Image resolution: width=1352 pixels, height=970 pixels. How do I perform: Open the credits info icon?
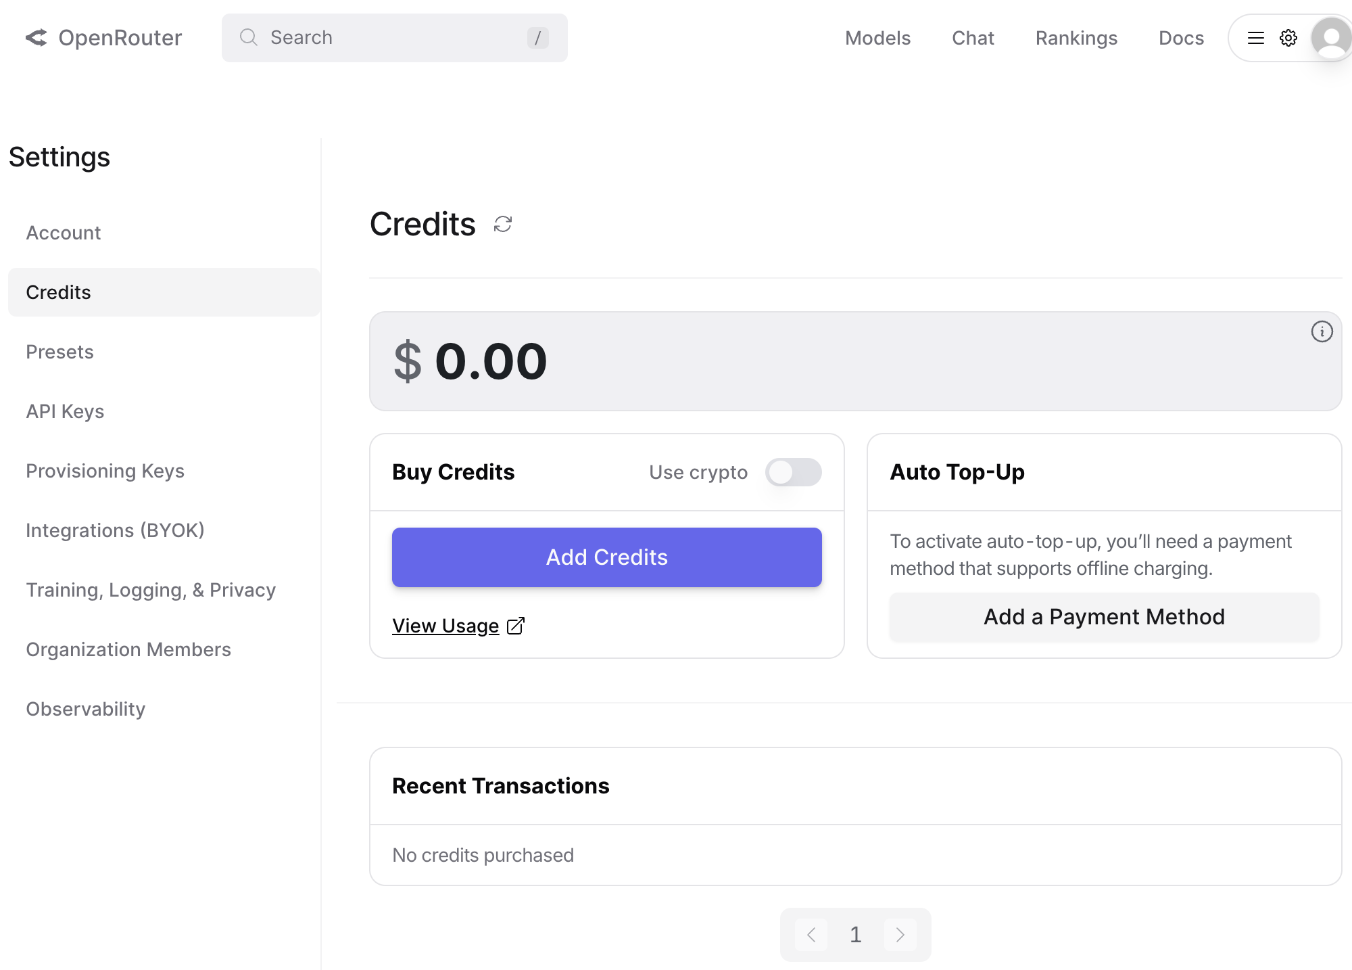coord(1322,331)
